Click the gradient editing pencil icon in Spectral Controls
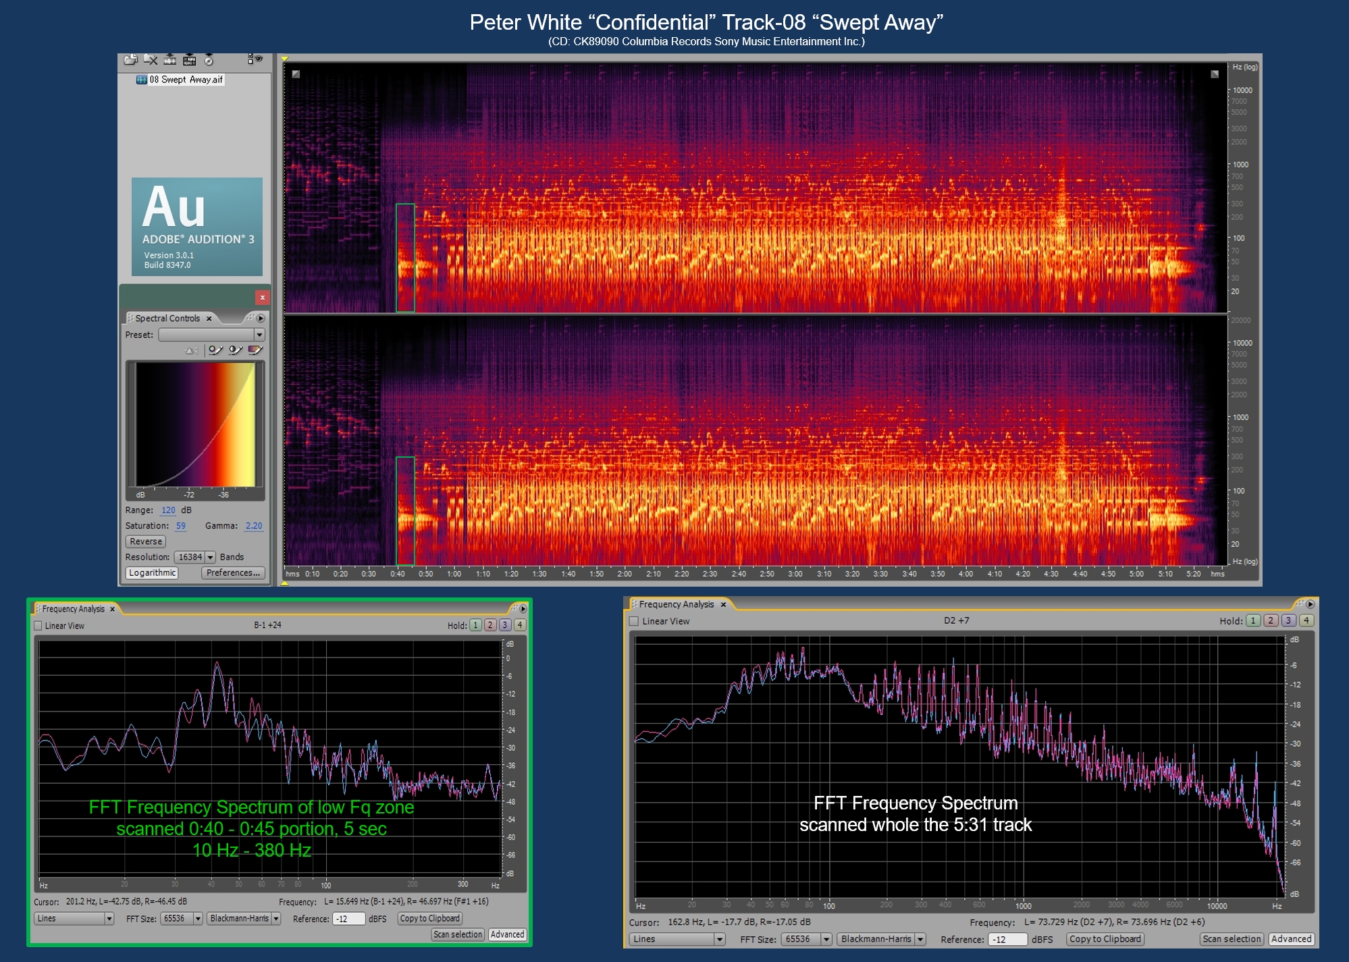Screen dimensions: 1349x962 click(255, 350)
